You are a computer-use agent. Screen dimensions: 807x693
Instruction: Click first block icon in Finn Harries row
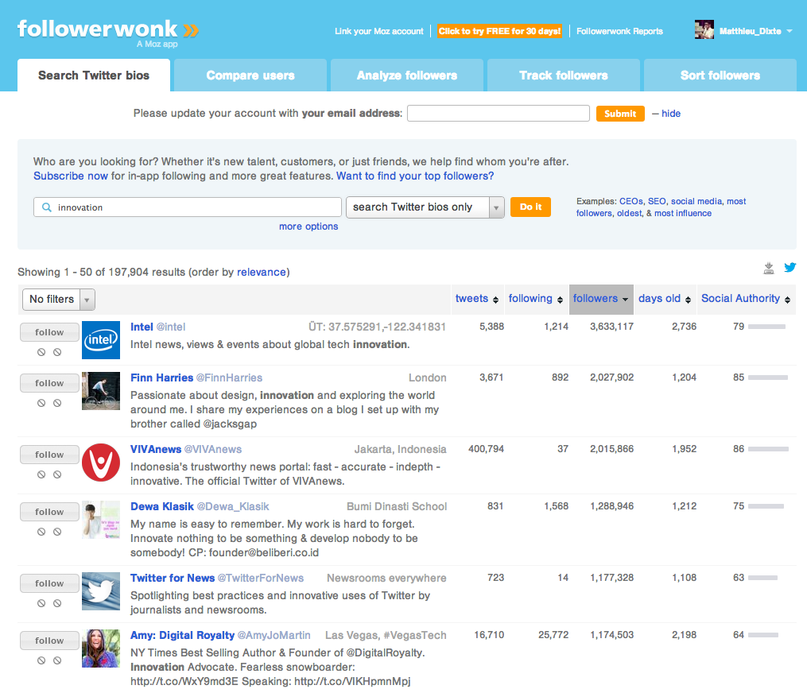tap(41, 403)
